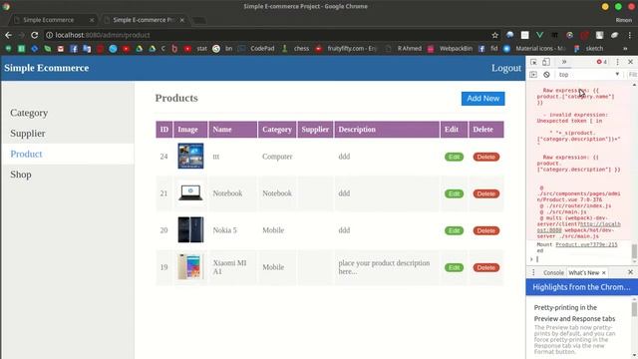Open the sketch bookmark
638x359 pixels.
[589, 49]
